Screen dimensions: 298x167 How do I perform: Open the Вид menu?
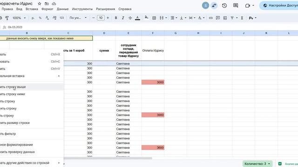[x=19, y=9]
